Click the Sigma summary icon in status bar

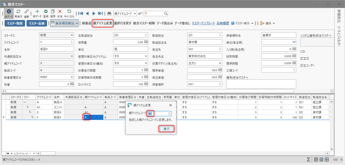(x=309, y=159)
